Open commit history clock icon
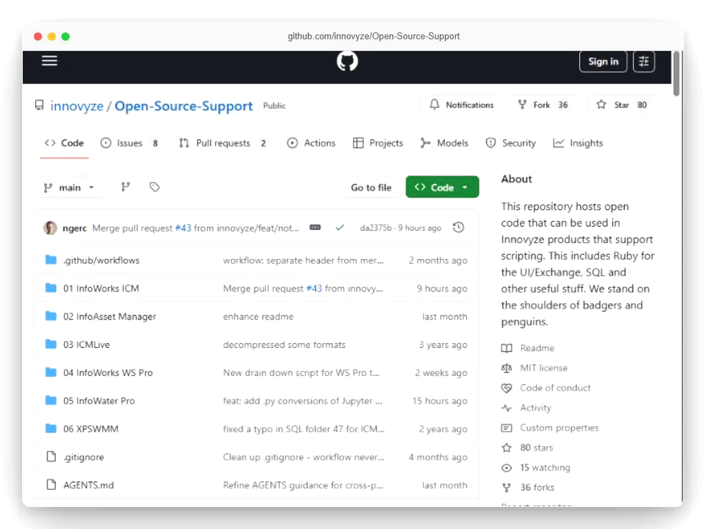The width and height of the screenshot is (706, 529). click(x=458, y=227)
